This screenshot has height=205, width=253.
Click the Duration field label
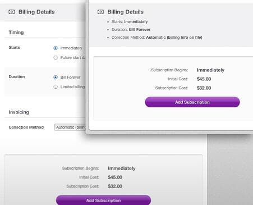pos(17,77)
